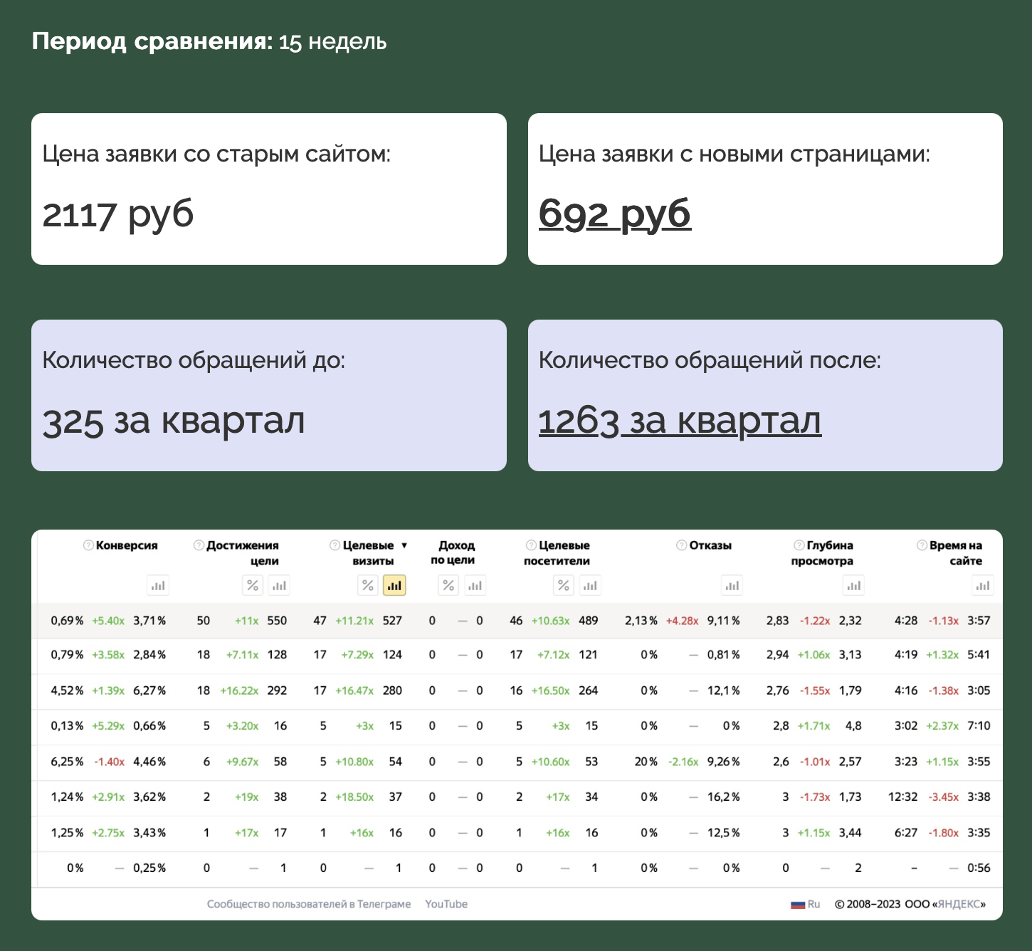Image resolution: width=1032 pixels, height=951 pixels.
Task: Click the underlined 1263 за квартал value
Action: [680, 420]
